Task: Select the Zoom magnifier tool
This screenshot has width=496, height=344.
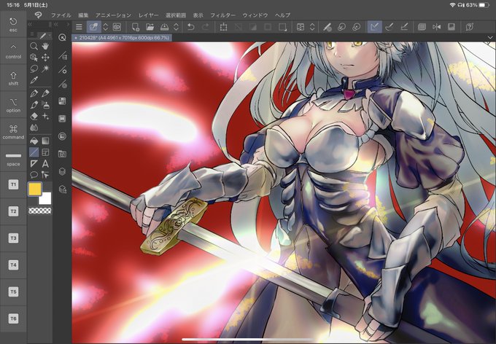Action: coord(34,47)
